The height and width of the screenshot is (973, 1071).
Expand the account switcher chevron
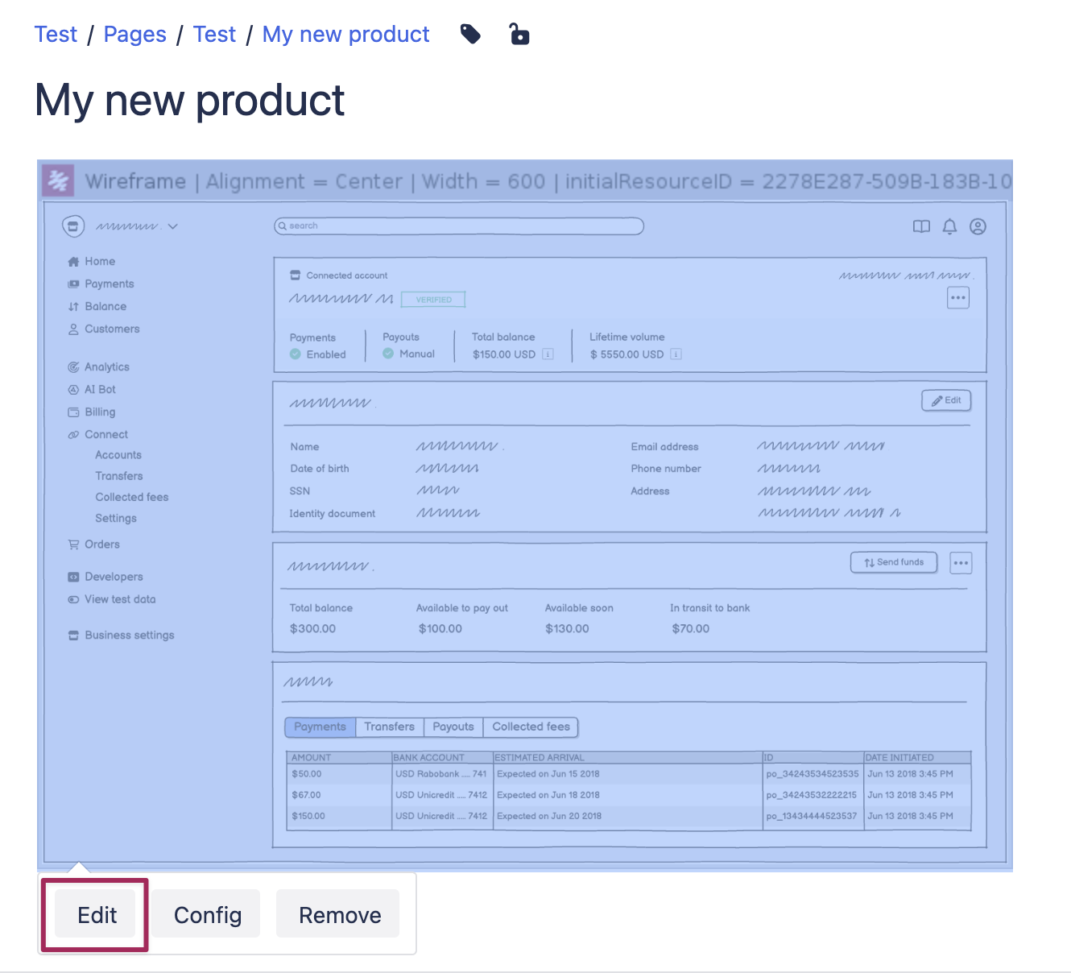click(x=173, y=227)
